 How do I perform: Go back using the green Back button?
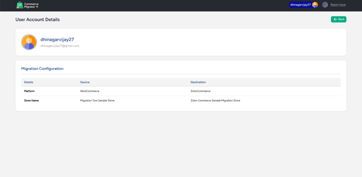pos(338,19)
